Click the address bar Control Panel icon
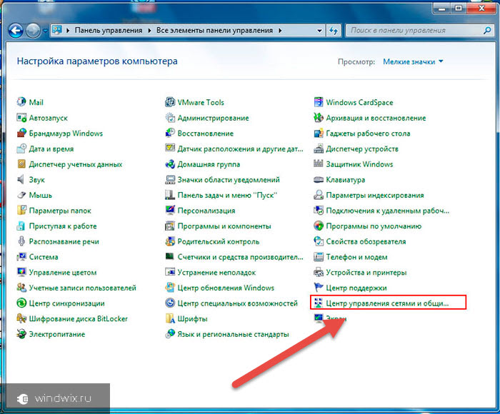The height and width of the screenshot is (414, 500). [57, 30]
